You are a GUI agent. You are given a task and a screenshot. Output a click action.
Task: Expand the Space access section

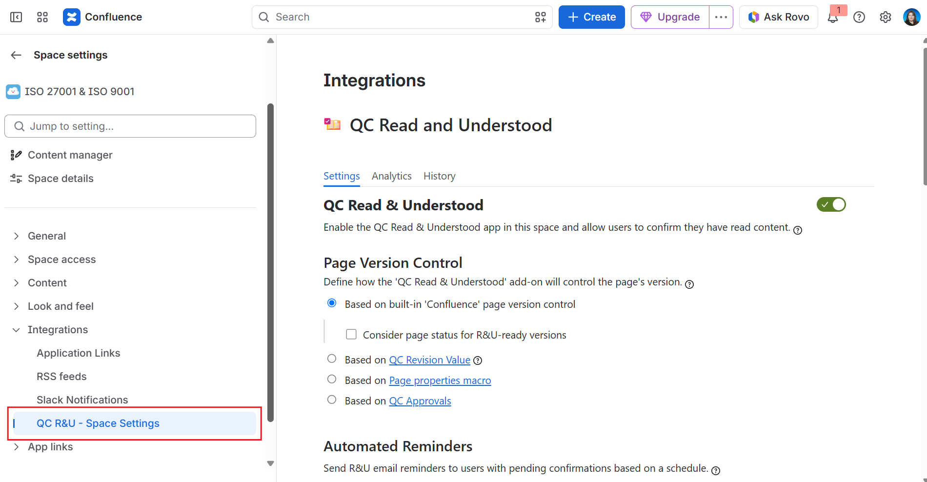point(16,260)
